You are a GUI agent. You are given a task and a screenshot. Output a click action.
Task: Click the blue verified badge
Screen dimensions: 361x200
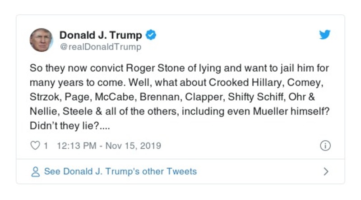pos(152,35)
